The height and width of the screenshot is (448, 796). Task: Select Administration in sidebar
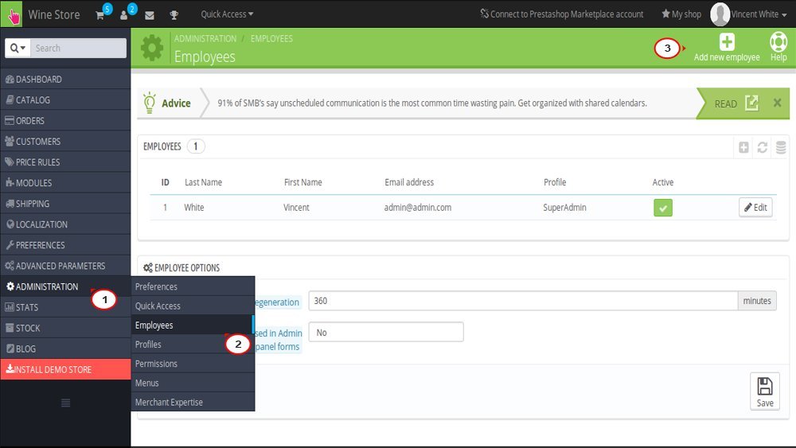(65, 286)
